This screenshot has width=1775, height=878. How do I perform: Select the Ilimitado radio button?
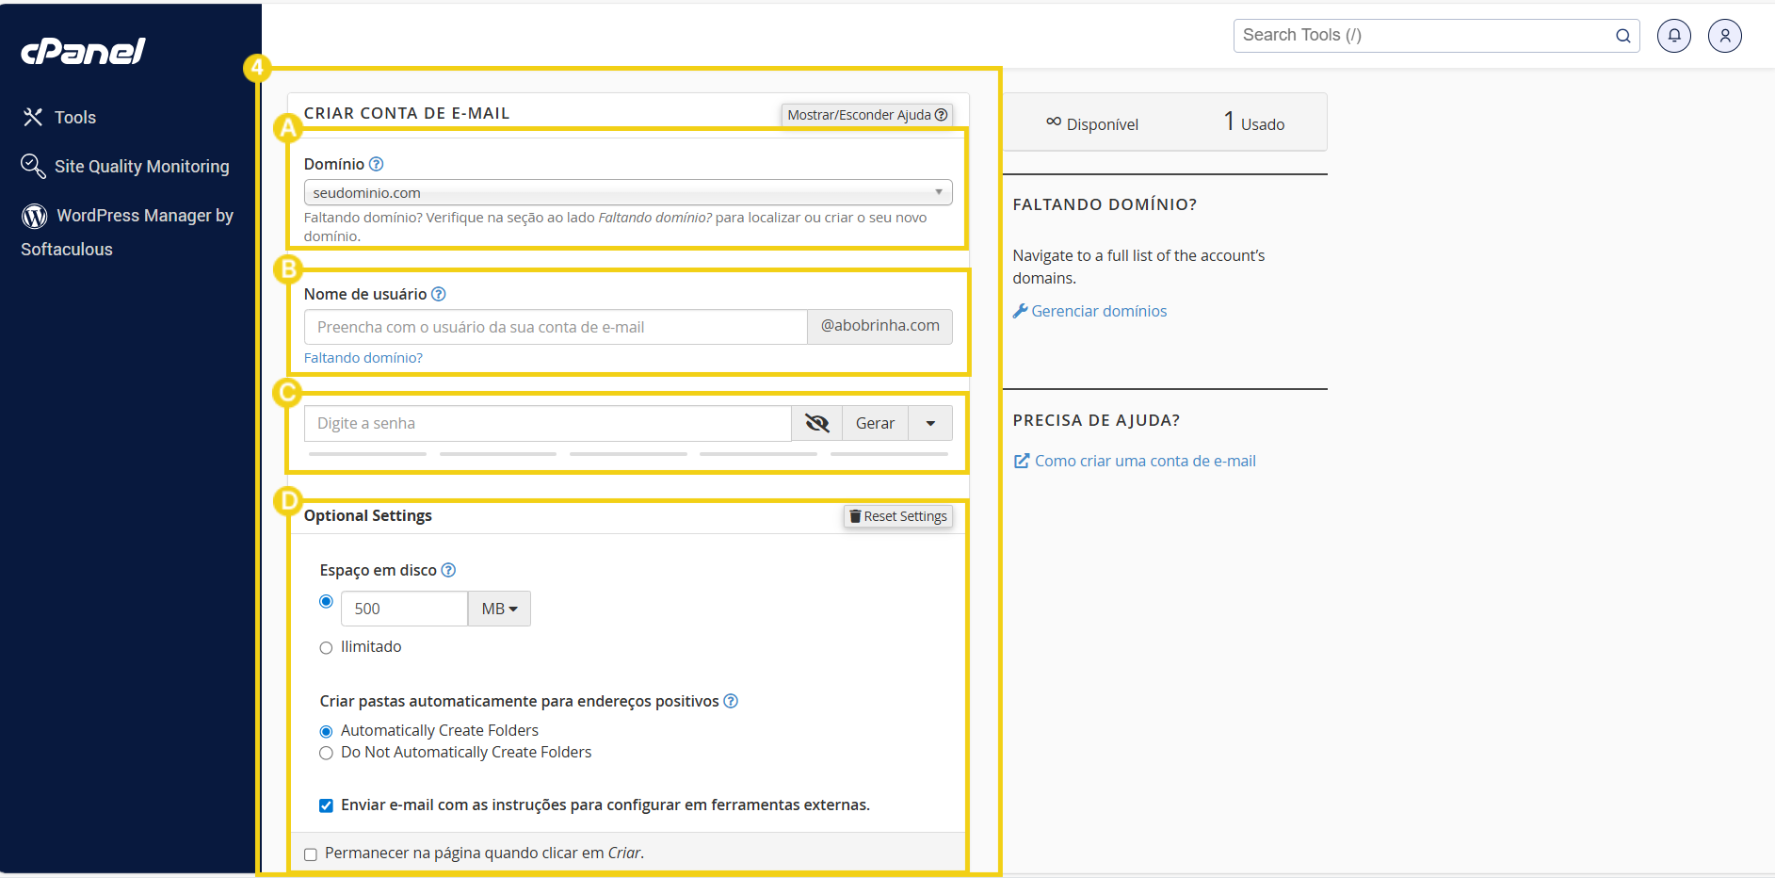click(327, 647)
